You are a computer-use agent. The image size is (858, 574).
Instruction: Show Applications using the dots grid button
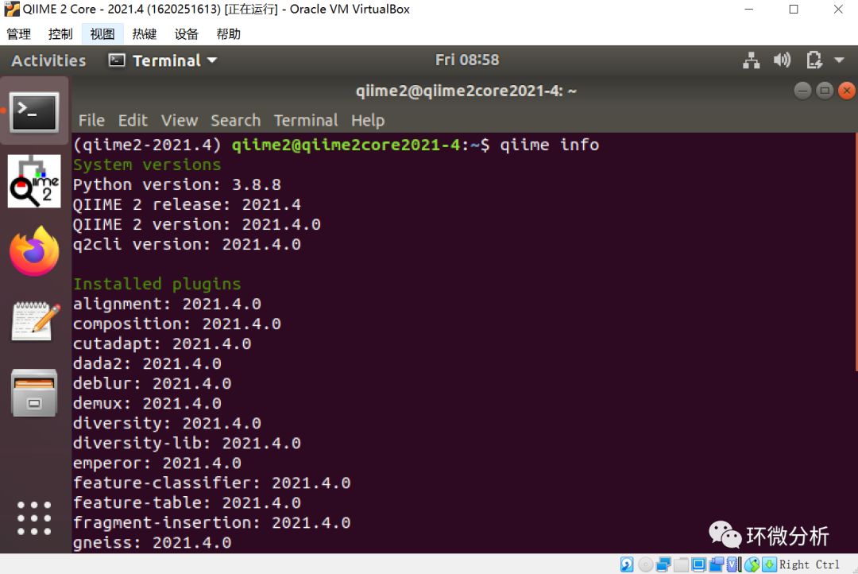coord(34,519)
